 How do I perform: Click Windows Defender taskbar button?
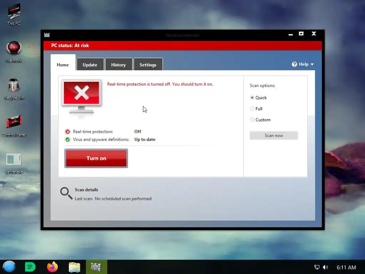pyautogui.click(x=96, y=267)
